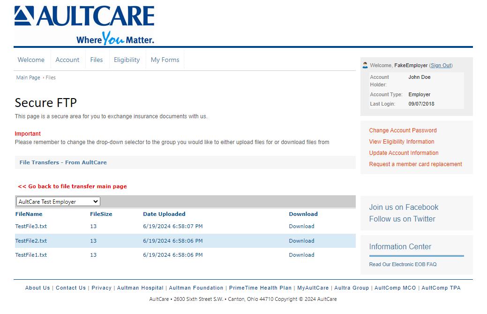Image resolution: width=487 pixels, height=314 pixels.
Task: Click the Files breadcrumb item
Action: pos(51,77)
